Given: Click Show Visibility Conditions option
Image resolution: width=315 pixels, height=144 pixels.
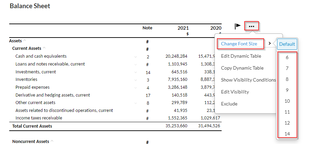Looking at the screenshot, I should [x=248, y=80].
